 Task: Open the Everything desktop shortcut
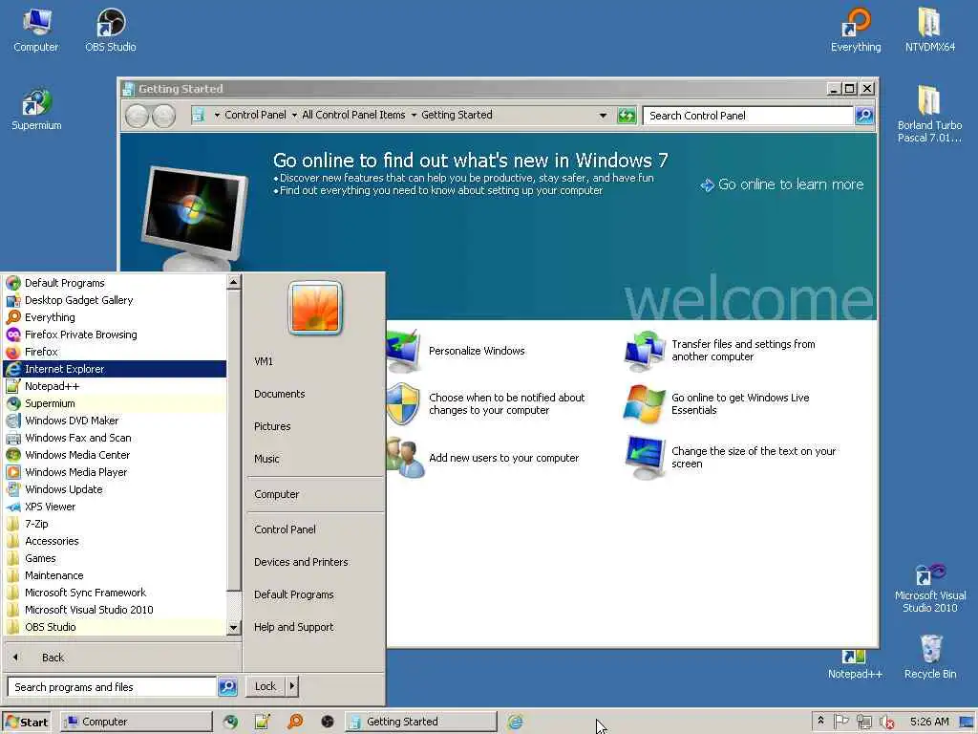click(856, 30)
